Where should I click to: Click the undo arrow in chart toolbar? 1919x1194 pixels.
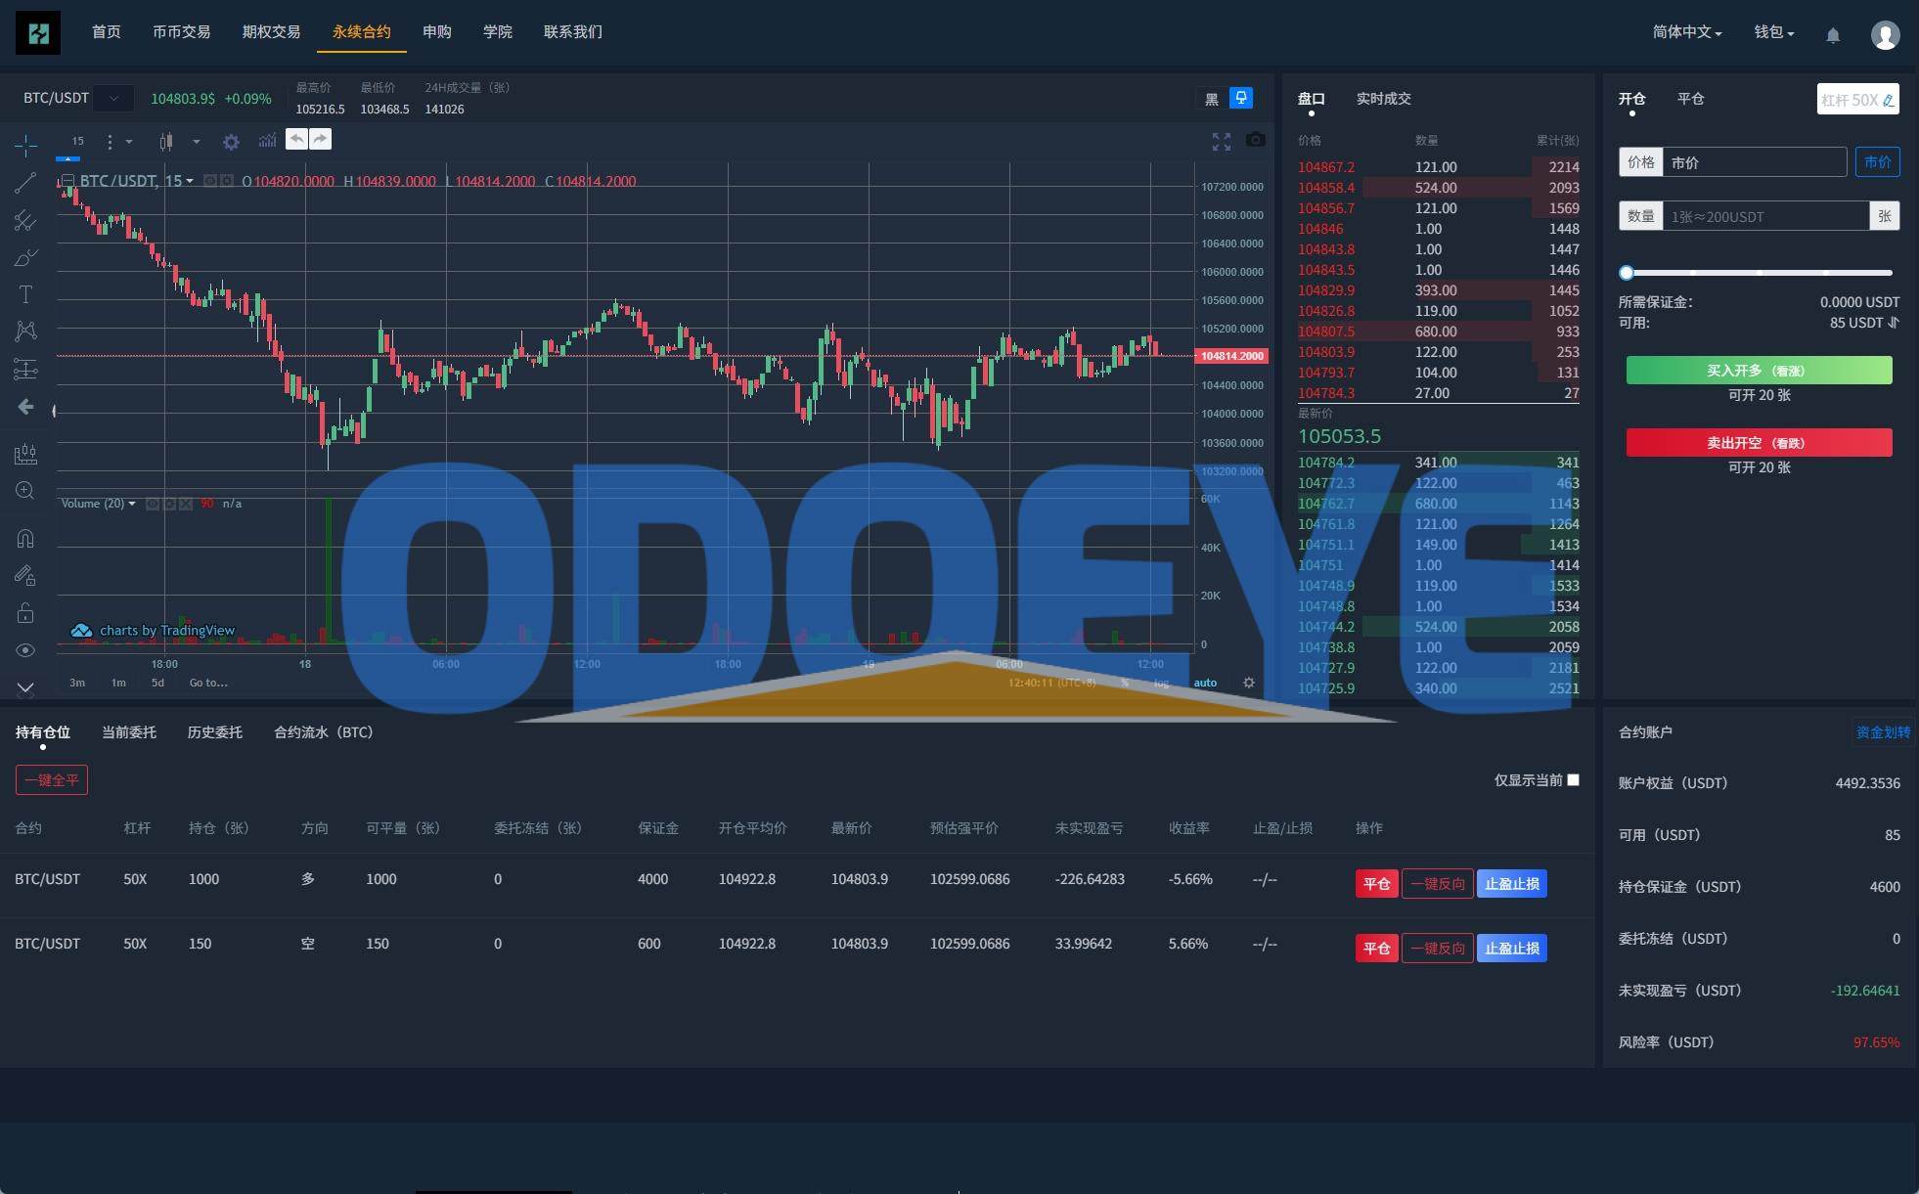tap(296, 139)
